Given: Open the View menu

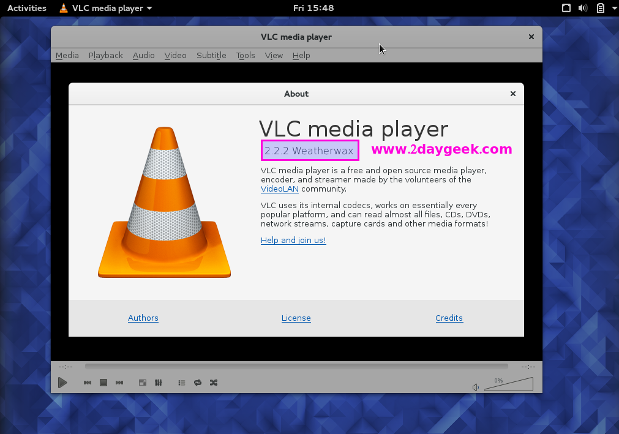Looking at the screenshot, I should tap(274, 56).
